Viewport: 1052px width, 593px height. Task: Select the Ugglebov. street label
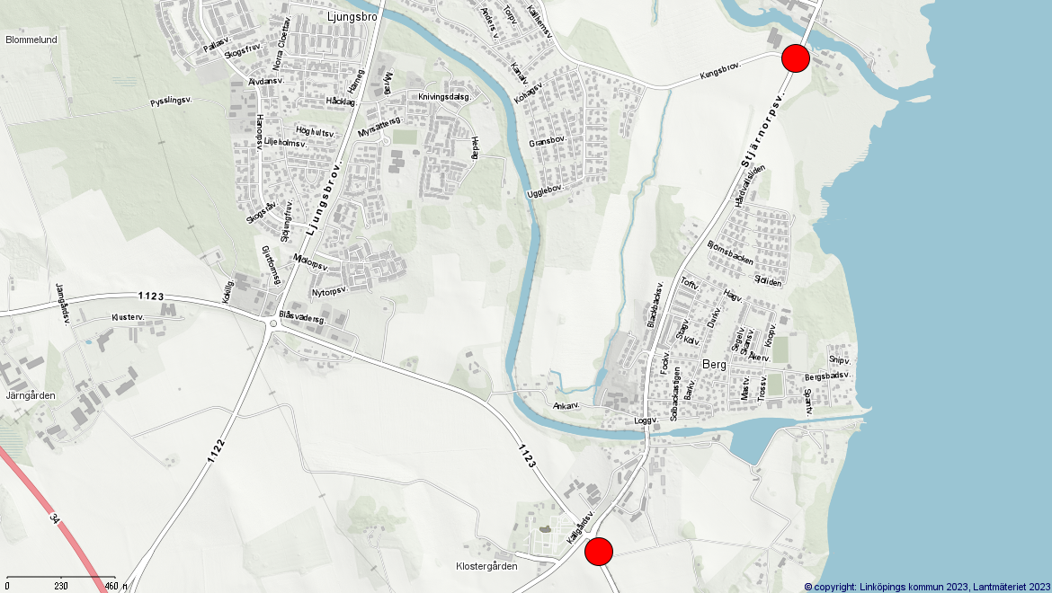545,190
